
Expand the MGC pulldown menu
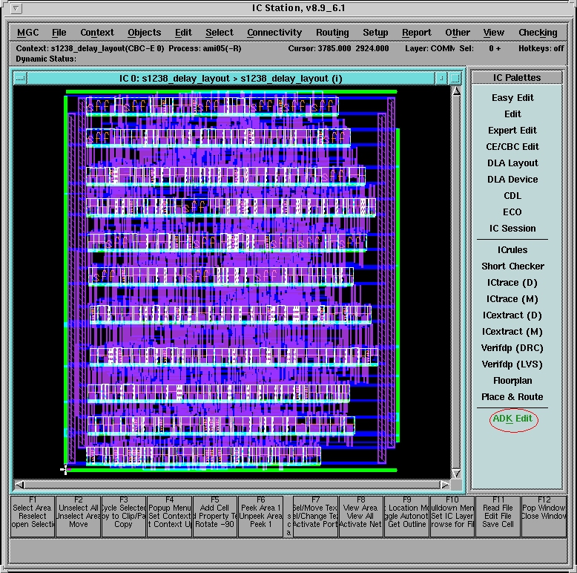(28, 33)
